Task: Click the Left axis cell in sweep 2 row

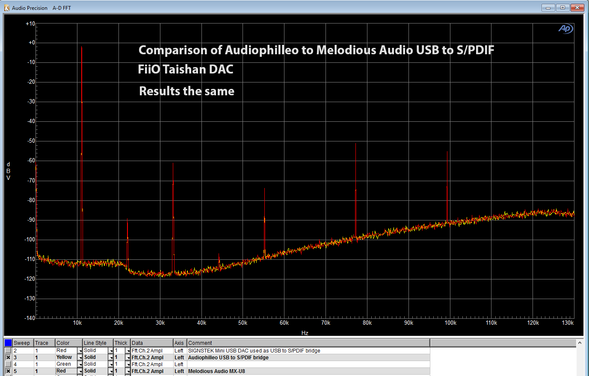Action: (x=180, y=350)
